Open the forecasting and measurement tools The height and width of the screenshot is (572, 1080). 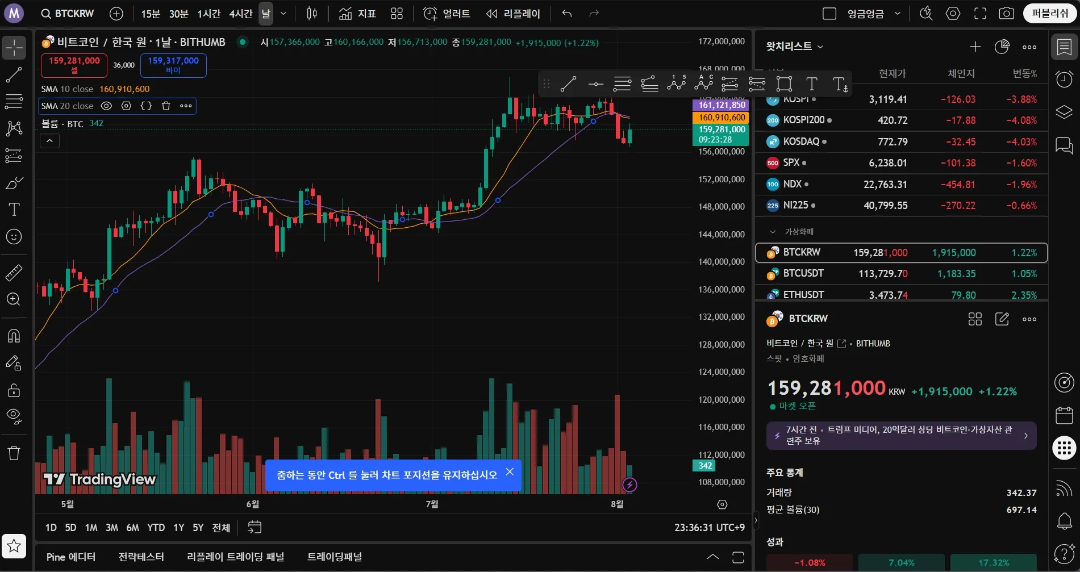(14, 156)
